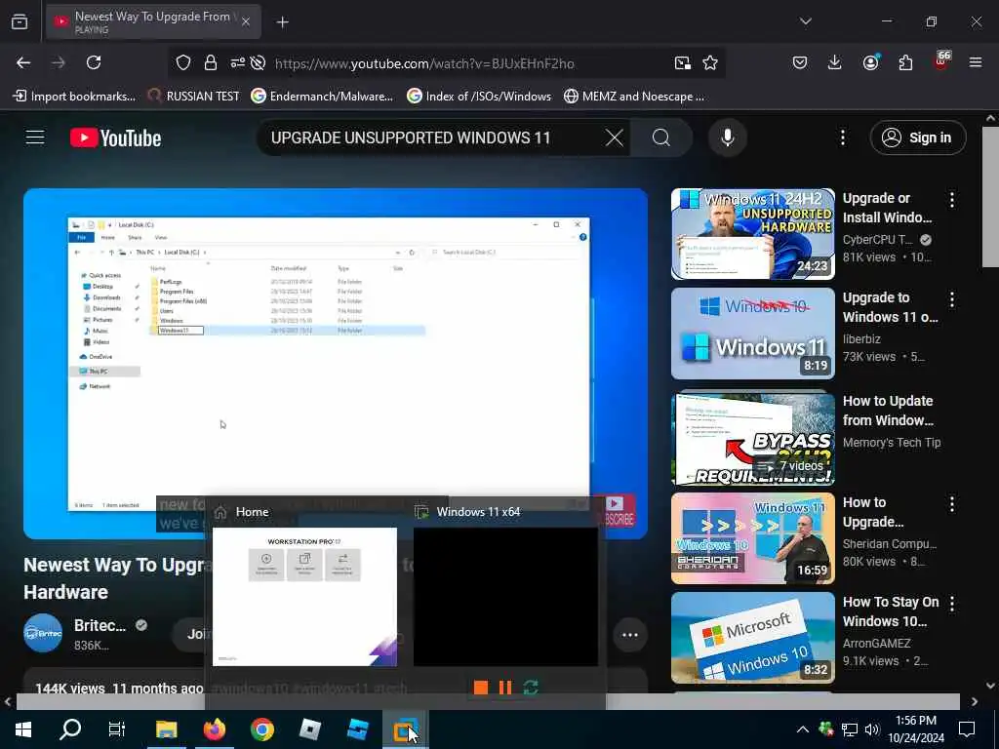Open the Firefox downloads panel
The height and width of the screenshot is (749, 999).
point(835,62)
